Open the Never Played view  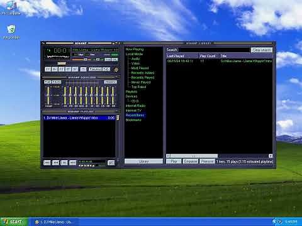(141, 82)
